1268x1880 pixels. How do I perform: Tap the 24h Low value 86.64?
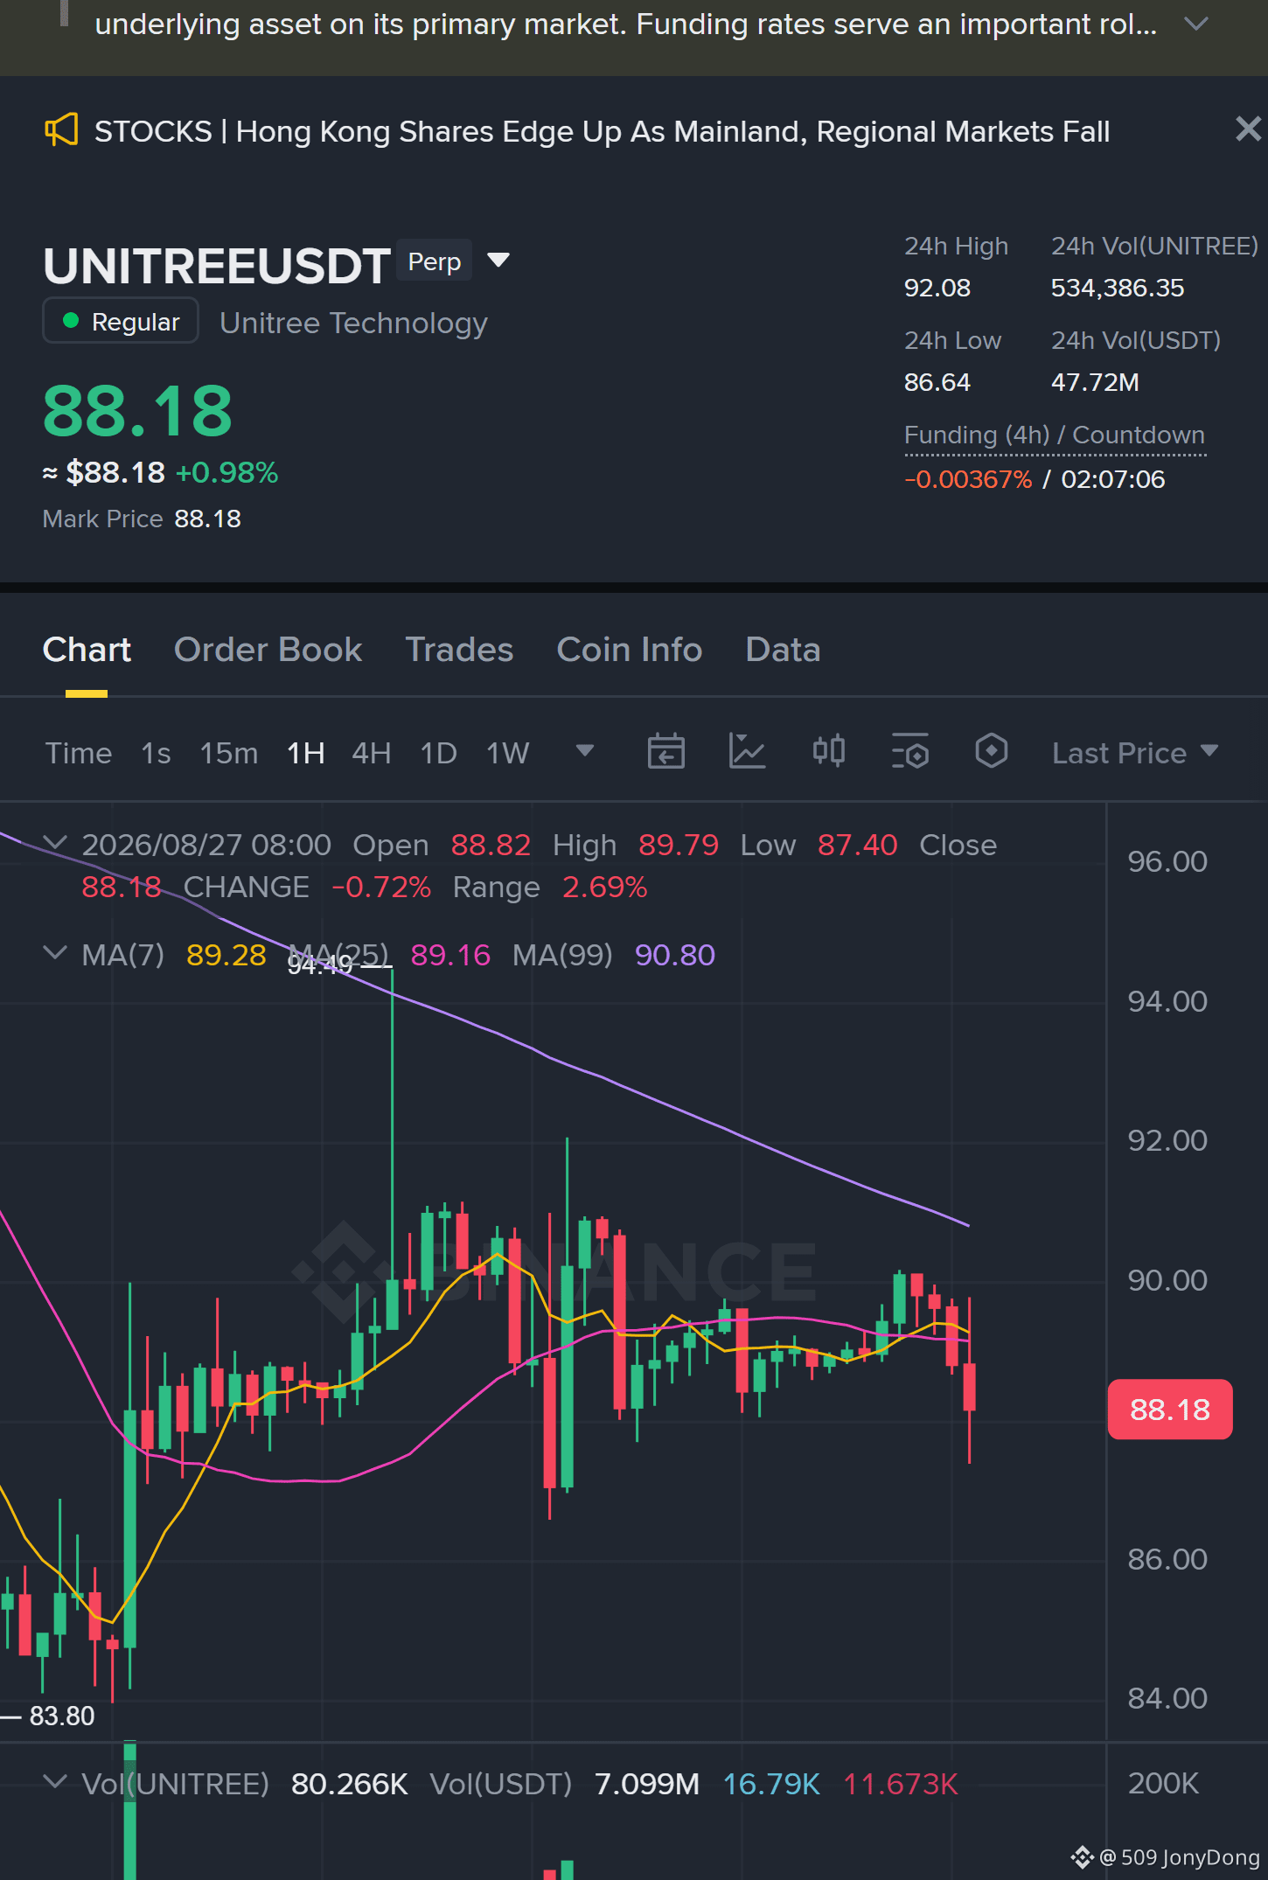point(937,382)
